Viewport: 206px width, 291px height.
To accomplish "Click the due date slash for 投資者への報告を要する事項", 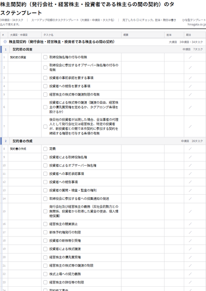I will click(x=190, y=86).
